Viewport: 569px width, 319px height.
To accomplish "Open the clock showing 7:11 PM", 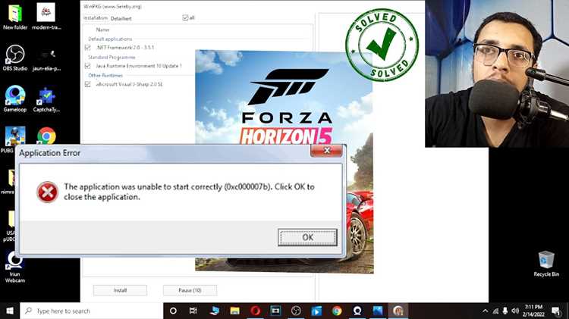I will point(533,311).
